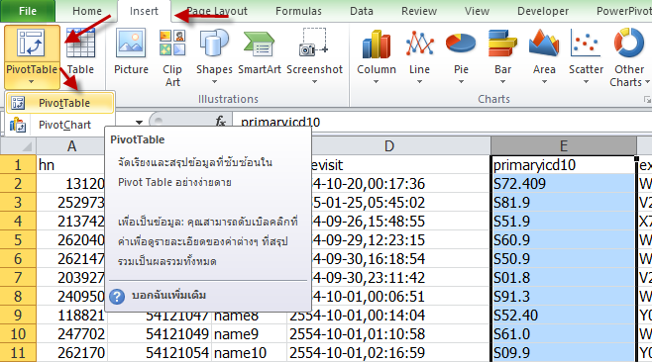
Task: Click cell containing name10
Action: click(249, 353)
